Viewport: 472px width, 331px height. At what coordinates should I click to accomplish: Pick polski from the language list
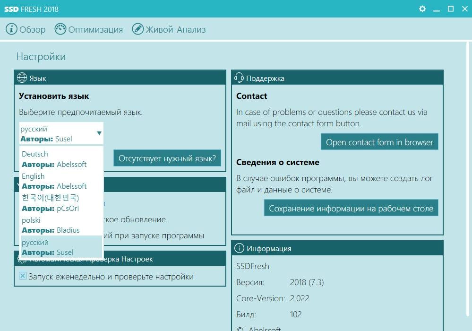click(x=61, y=225)
